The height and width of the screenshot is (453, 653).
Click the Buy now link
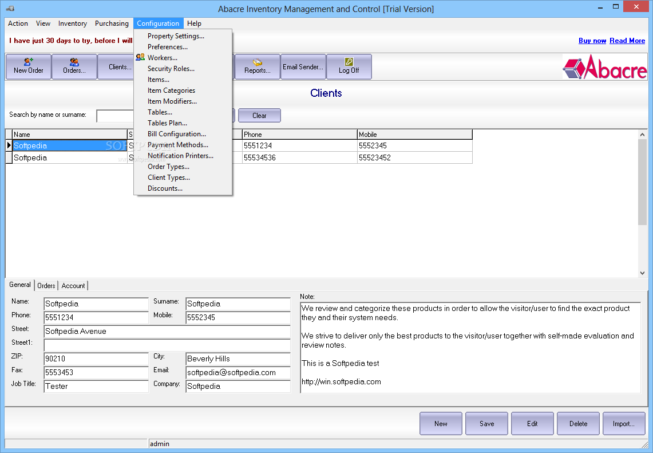(x=592, y=41)
